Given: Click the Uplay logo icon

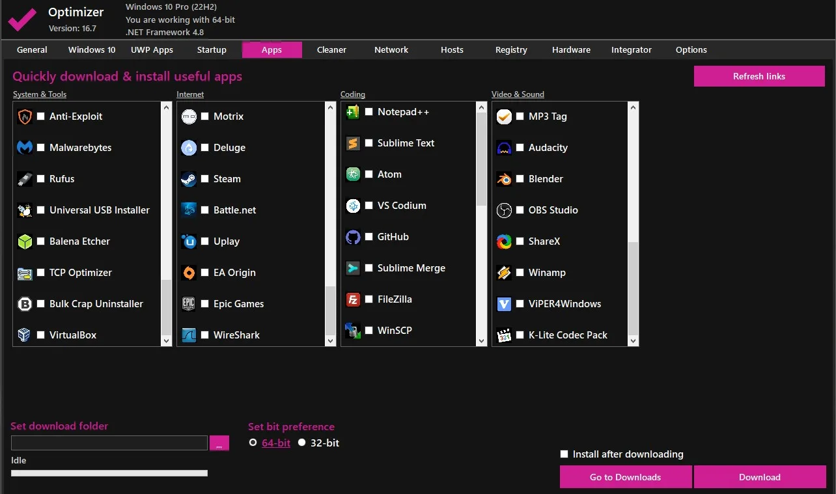Looking at the screenshot, I should (189, 241).
